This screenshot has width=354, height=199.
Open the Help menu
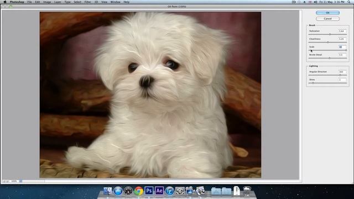[x=127, y=2]
